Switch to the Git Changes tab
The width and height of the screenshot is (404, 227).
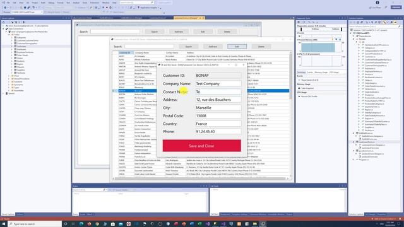pyautogui.click(x=371, y=214)
